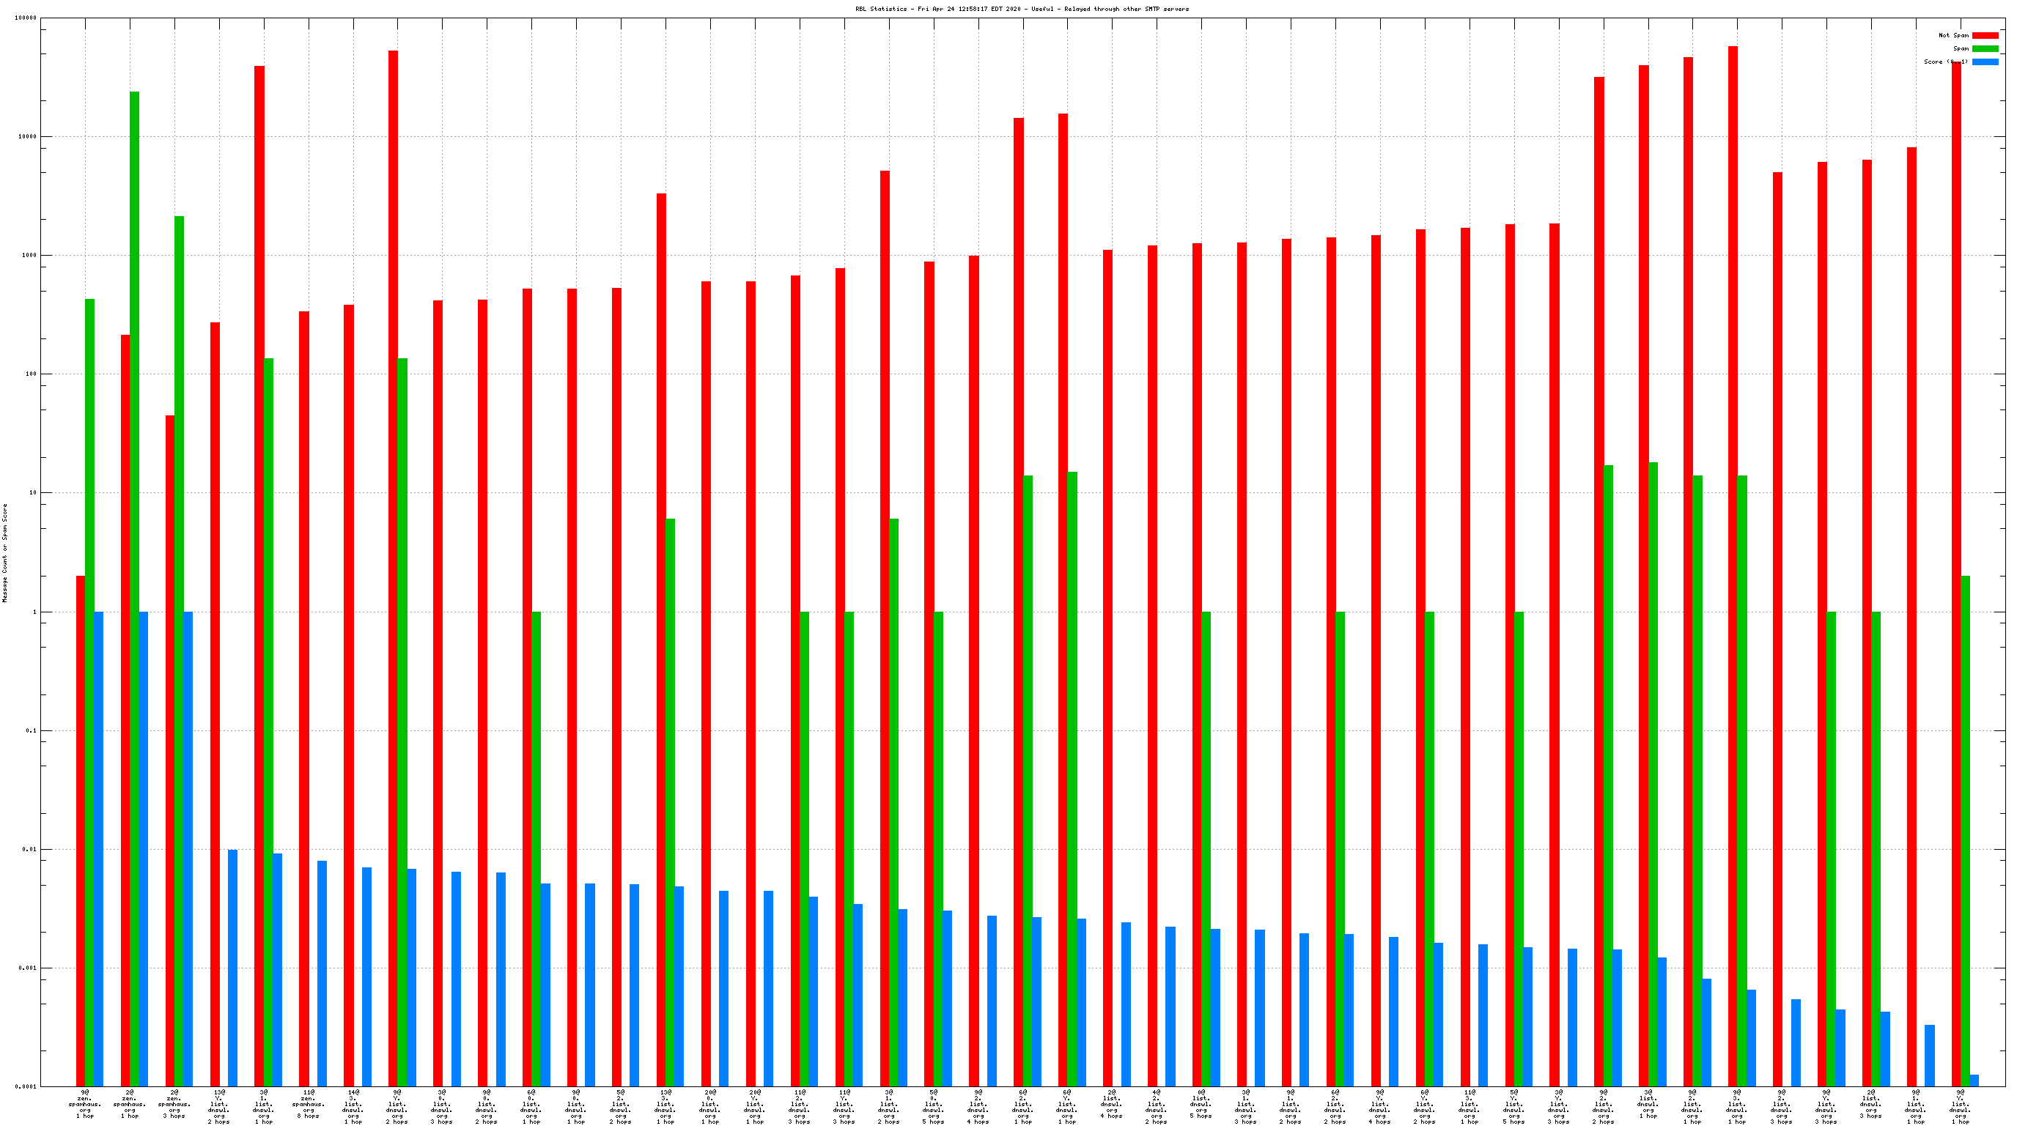
Task: Click the 0.0001 tick label at axis bottom
Action: coord(26,1086)
